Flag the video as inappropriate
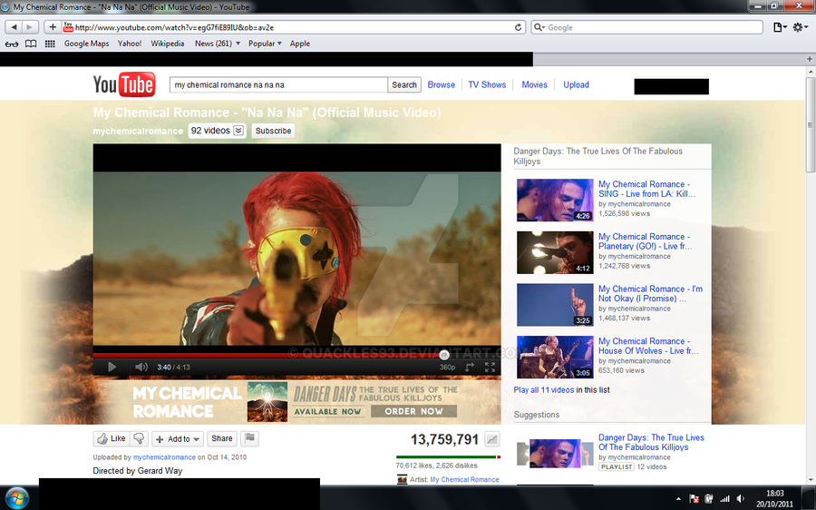 coord(250,438)
